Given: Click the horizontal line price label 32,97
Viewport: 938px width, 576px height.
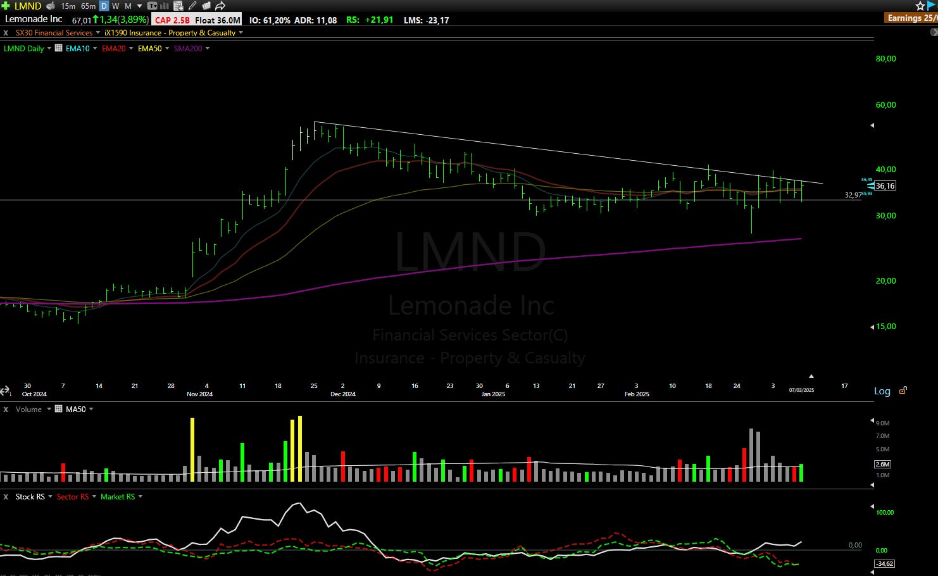Looking at the screenshot, I should [853, 195].
